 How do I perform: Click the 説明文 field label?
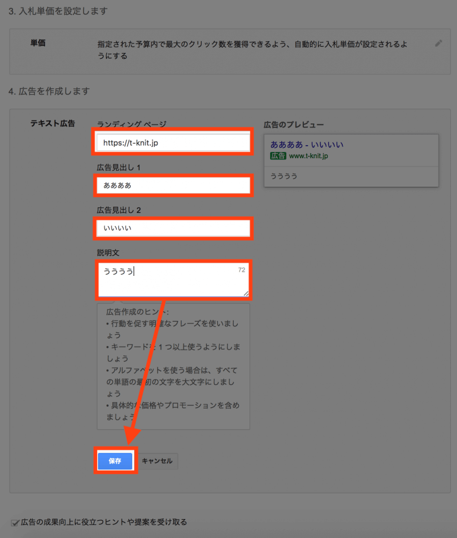click(108, 252)
